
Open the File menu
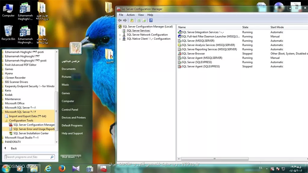click(121, 15)
